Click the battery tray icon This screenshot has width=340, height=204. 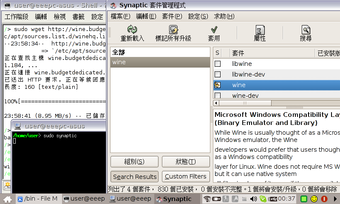(x=216, y=199)
